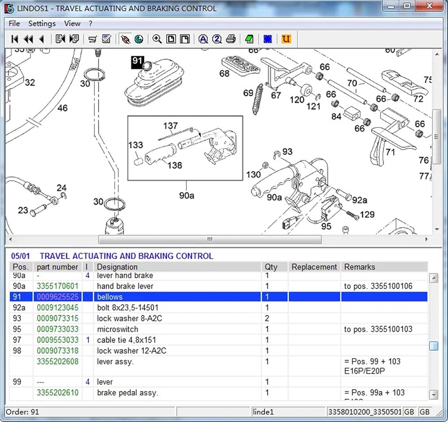Viewport: 448px width, 422px height.
Task: Select 'lock washer 12-A2C' row
Action: click(x=219, y=351)
